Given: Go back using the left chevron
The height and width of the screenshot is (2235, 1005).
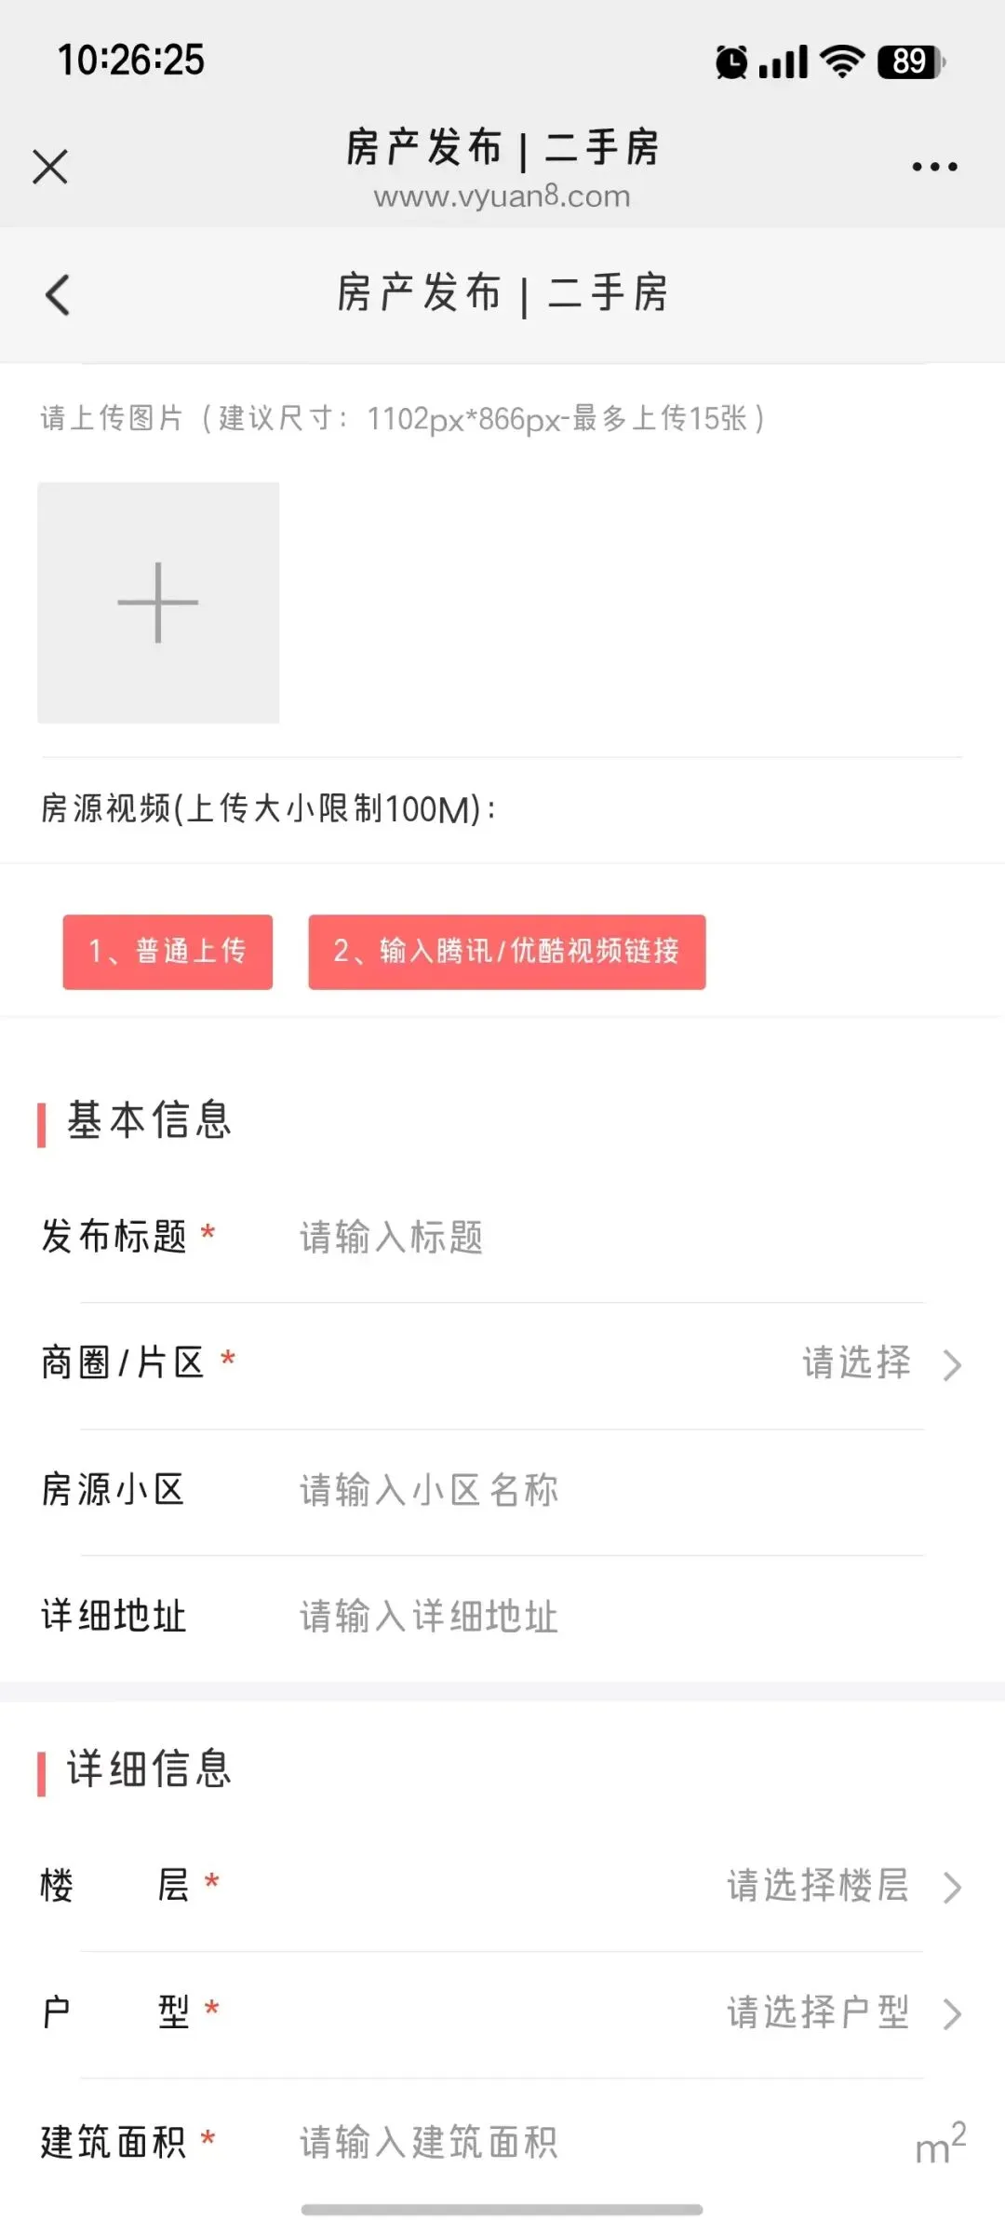Looking at the screenshot, I should 58,295.
